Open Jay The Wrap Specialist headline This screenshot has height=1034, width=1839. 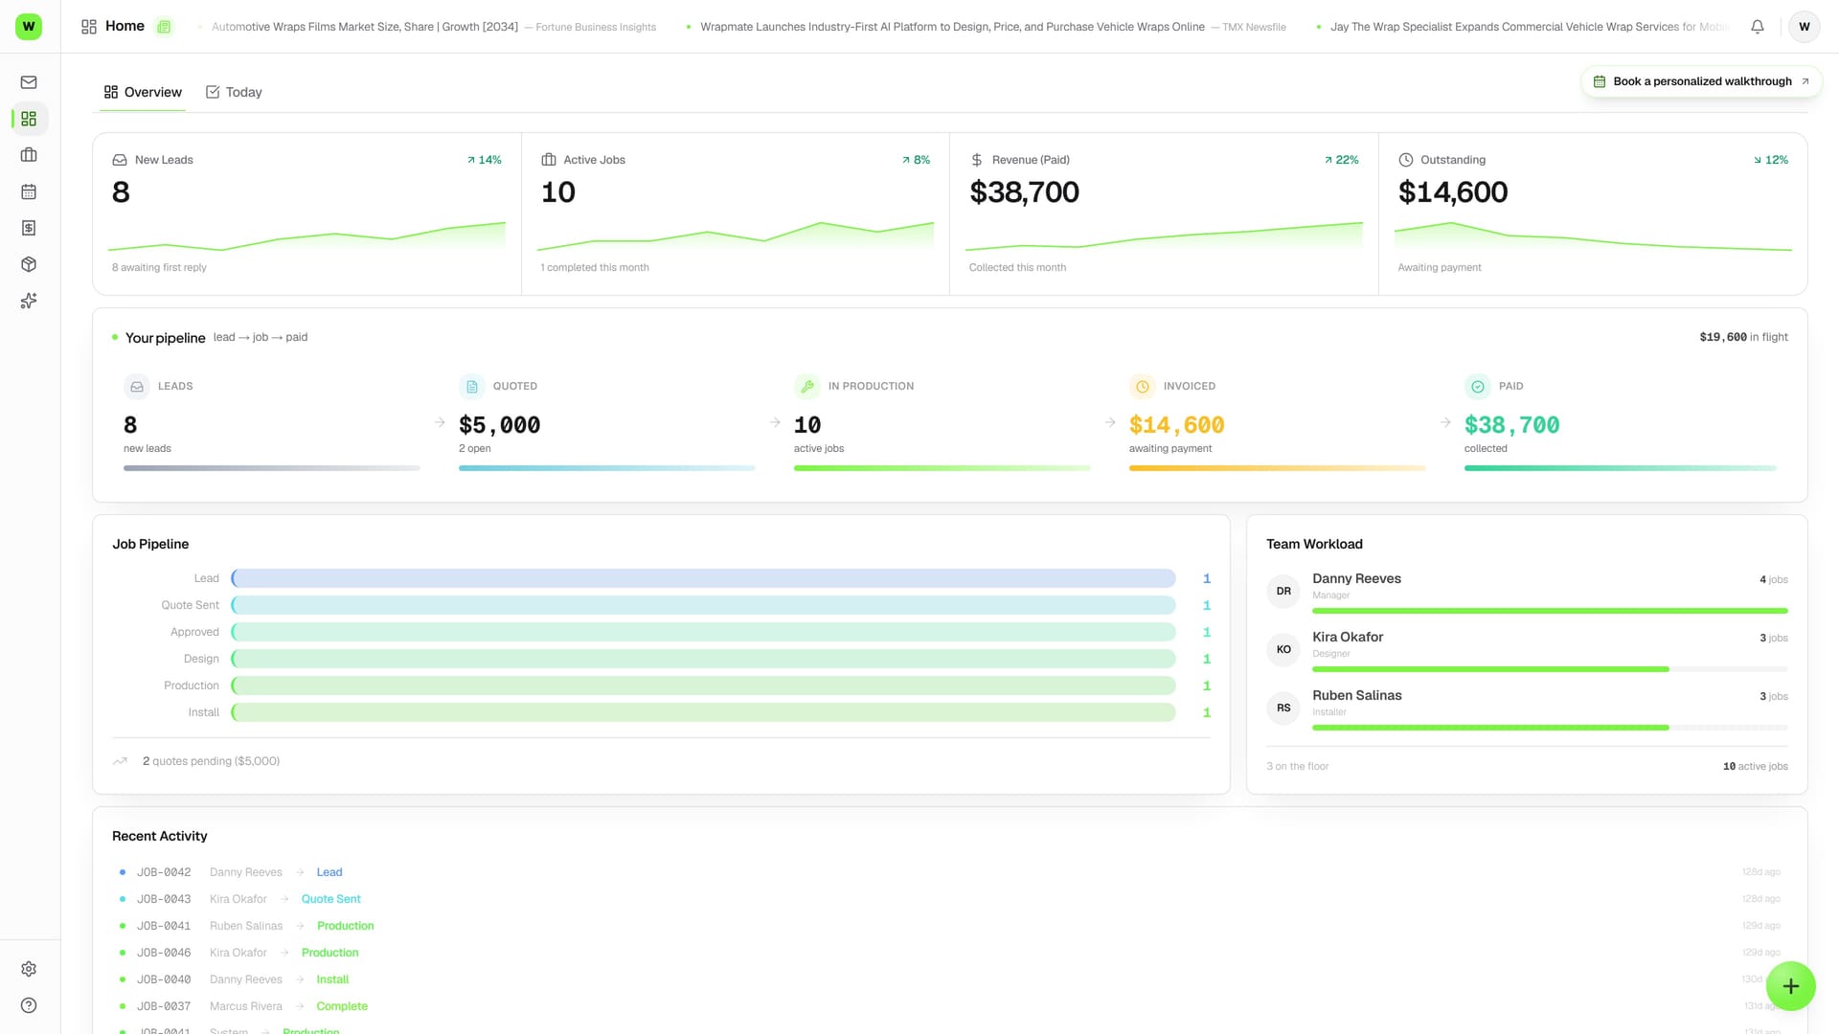pyautogui.click(x=1530, y=27)
